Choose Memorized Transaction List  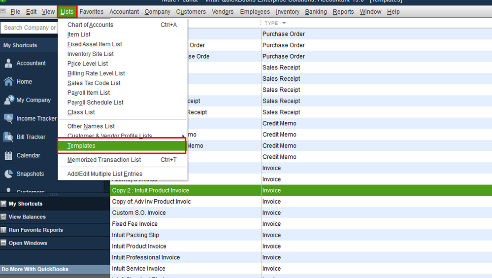(123, 160)
